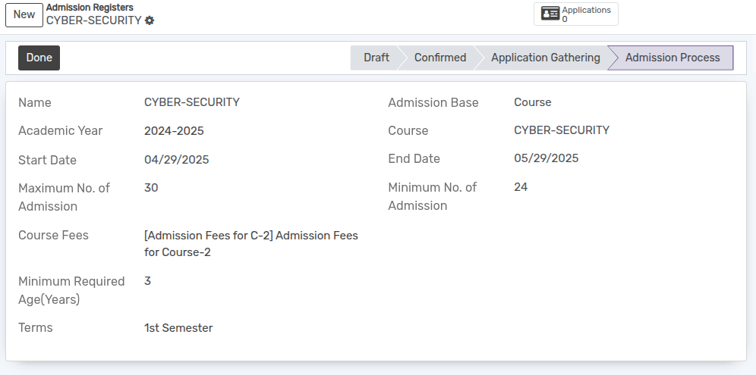Select the Draft status stage
This screenshot has height=375, width=756.
click(376, 58)
